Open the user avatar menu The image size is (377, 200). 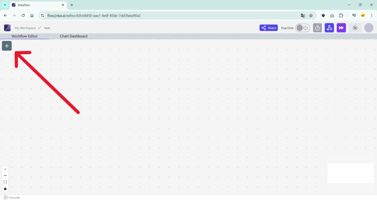[369, 28]
